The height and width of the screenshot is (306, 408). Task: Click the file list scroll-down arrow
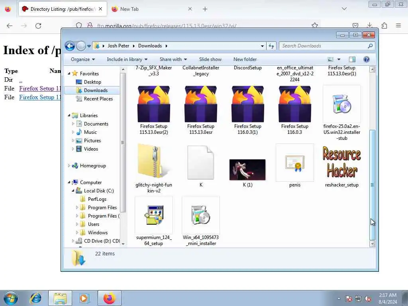click(373, 244)
